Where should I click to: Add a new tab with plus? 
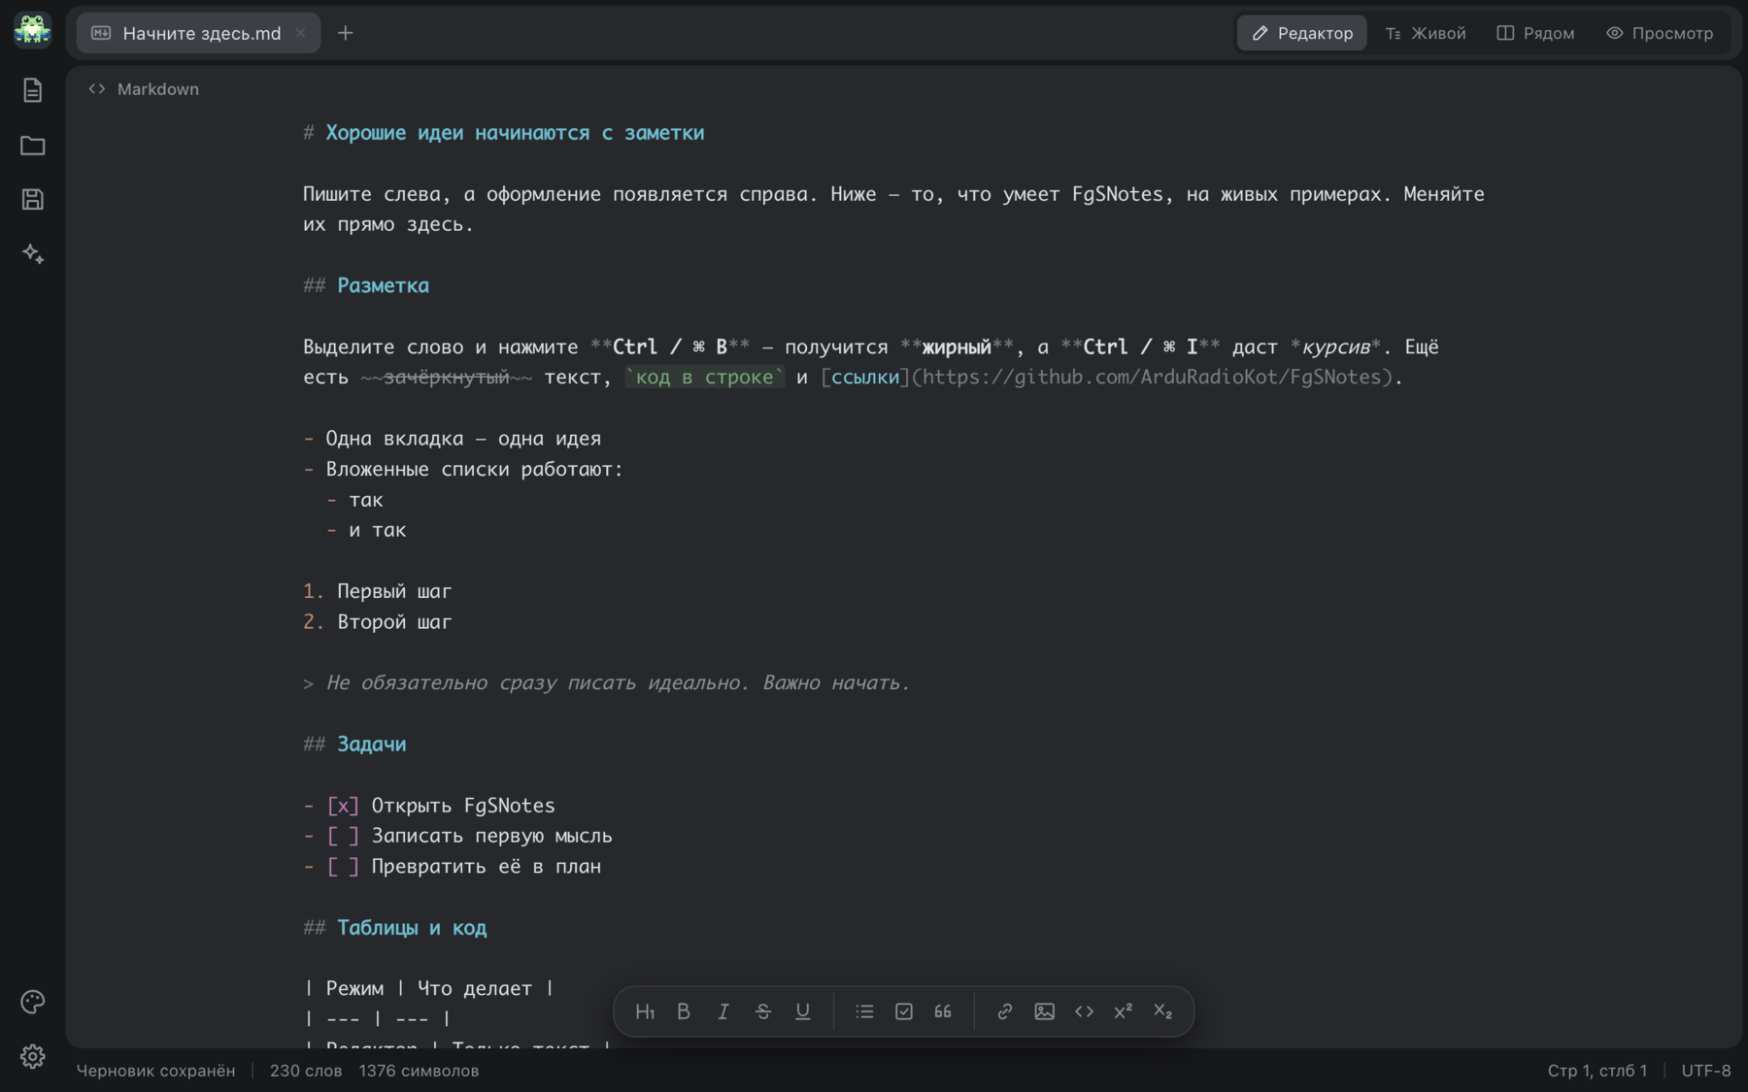point(346,33)
